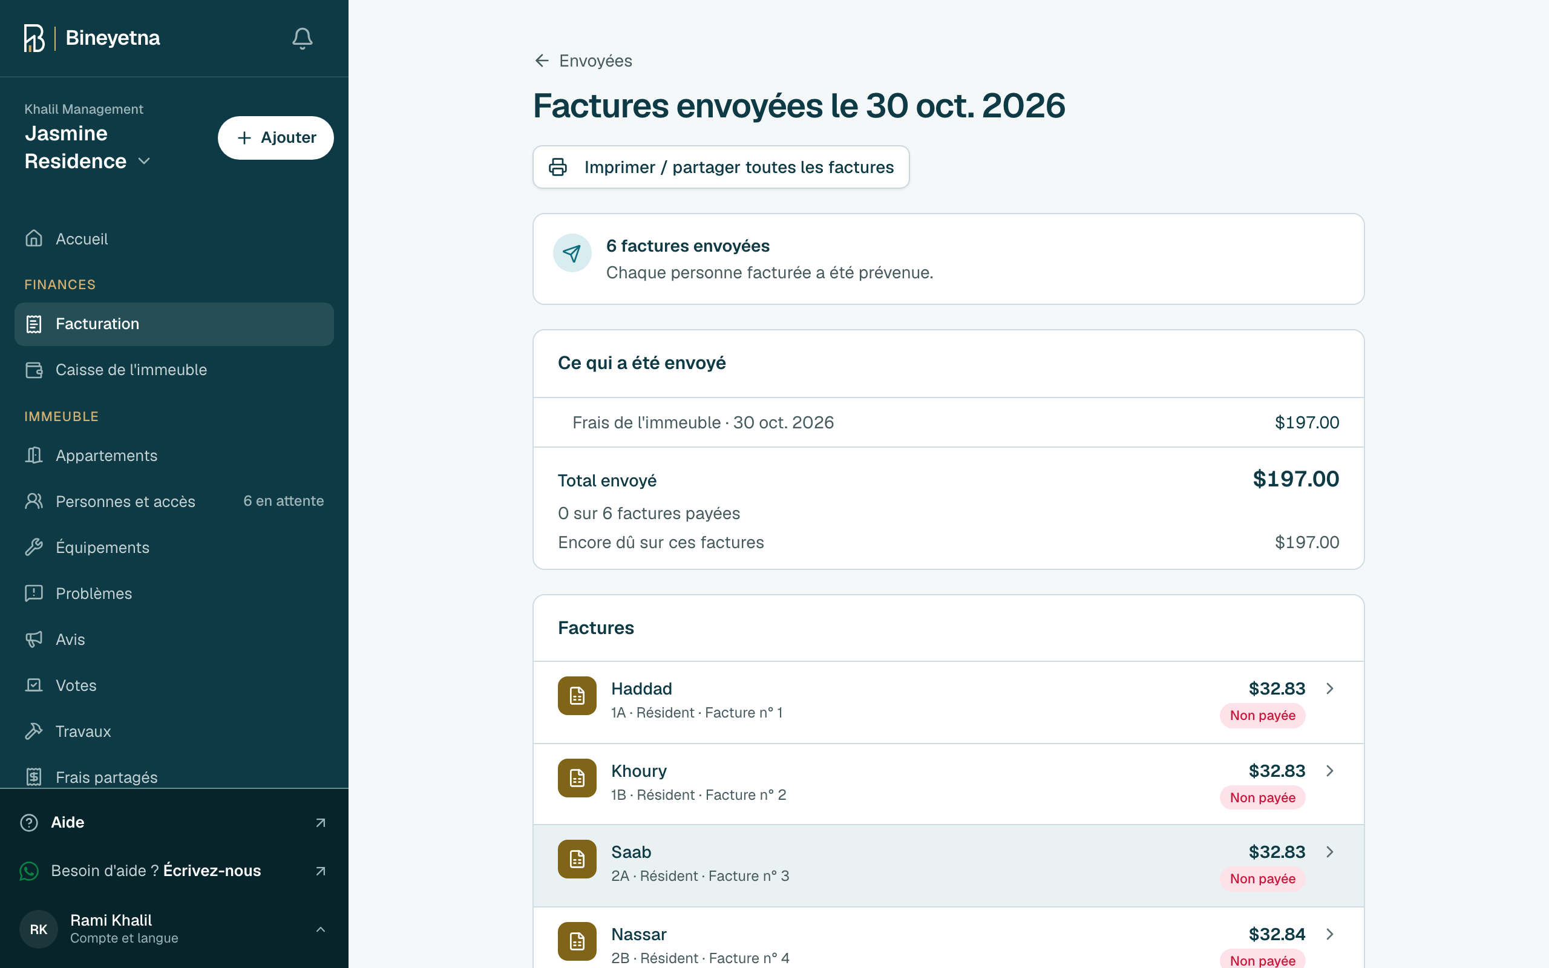The width and height of the screenshot is (1549, 968).
Task: Click the Accueil home icon
Action: 34,238
